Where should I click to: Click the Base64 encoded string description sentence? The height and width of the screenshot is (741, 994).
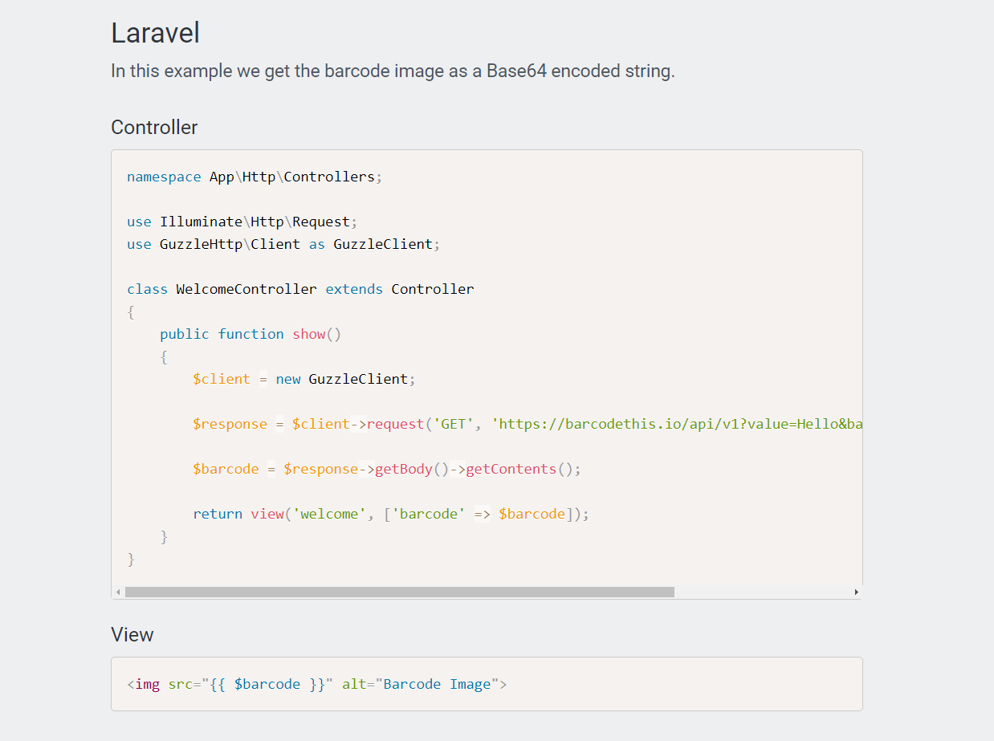tap(393, 71)
